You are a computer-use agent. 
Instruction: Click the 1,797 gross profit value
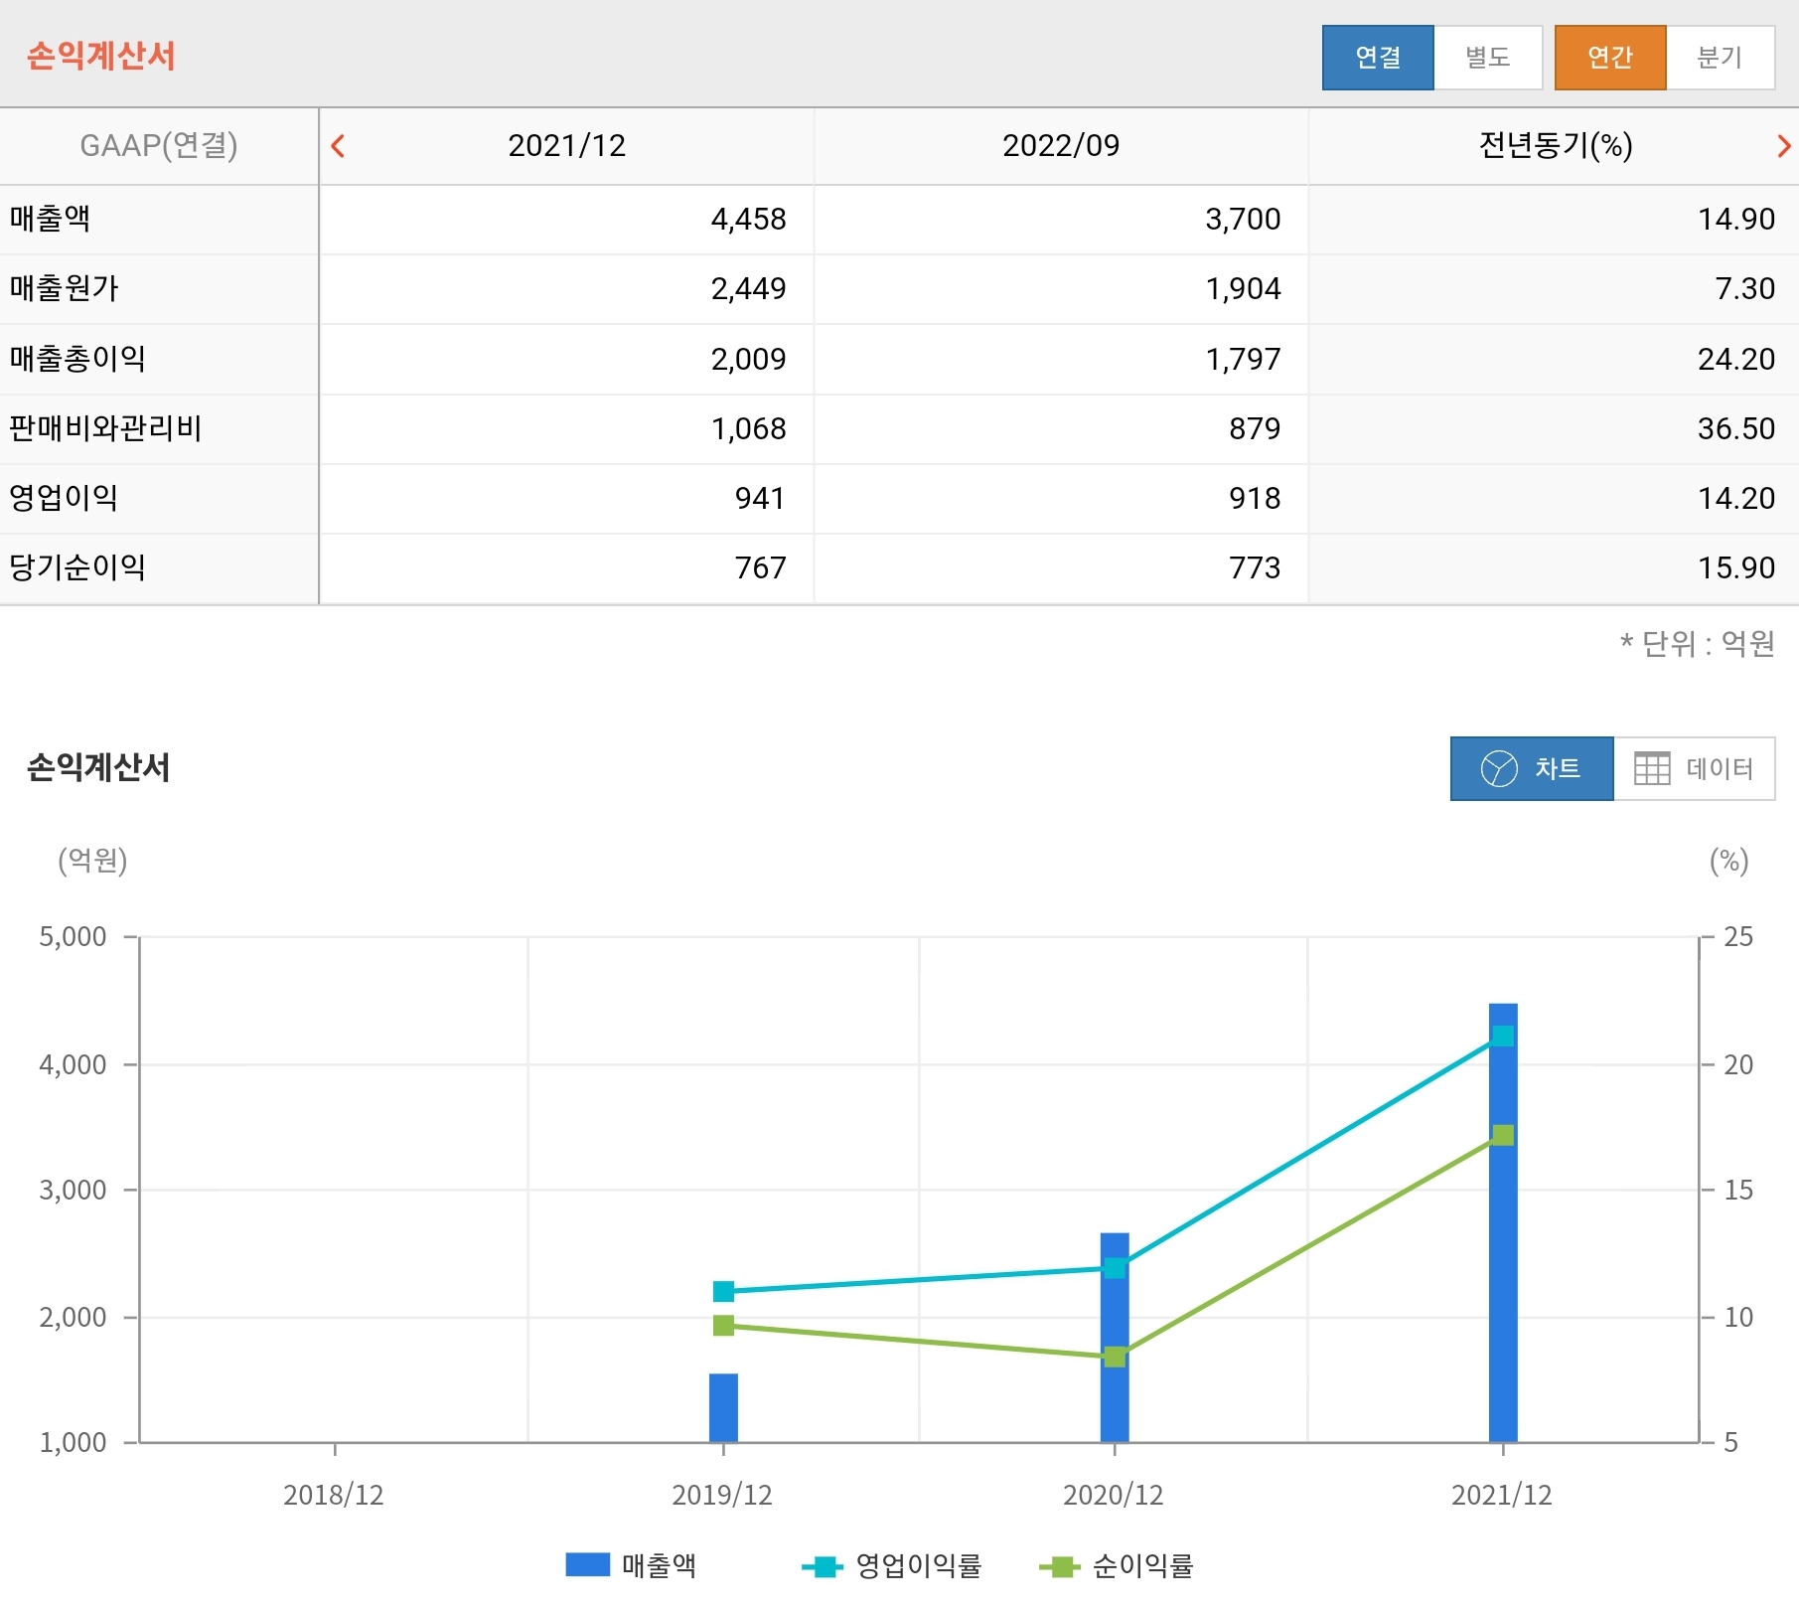click(x=1243, y=359)
